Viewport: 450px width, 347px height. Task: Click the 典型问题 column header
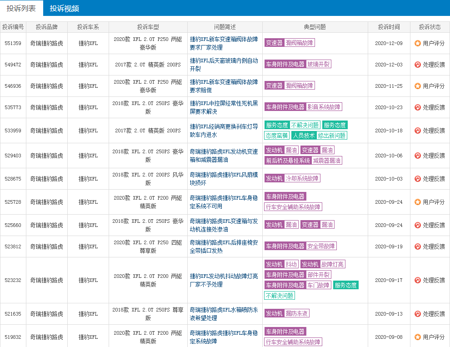pos(315,27)
